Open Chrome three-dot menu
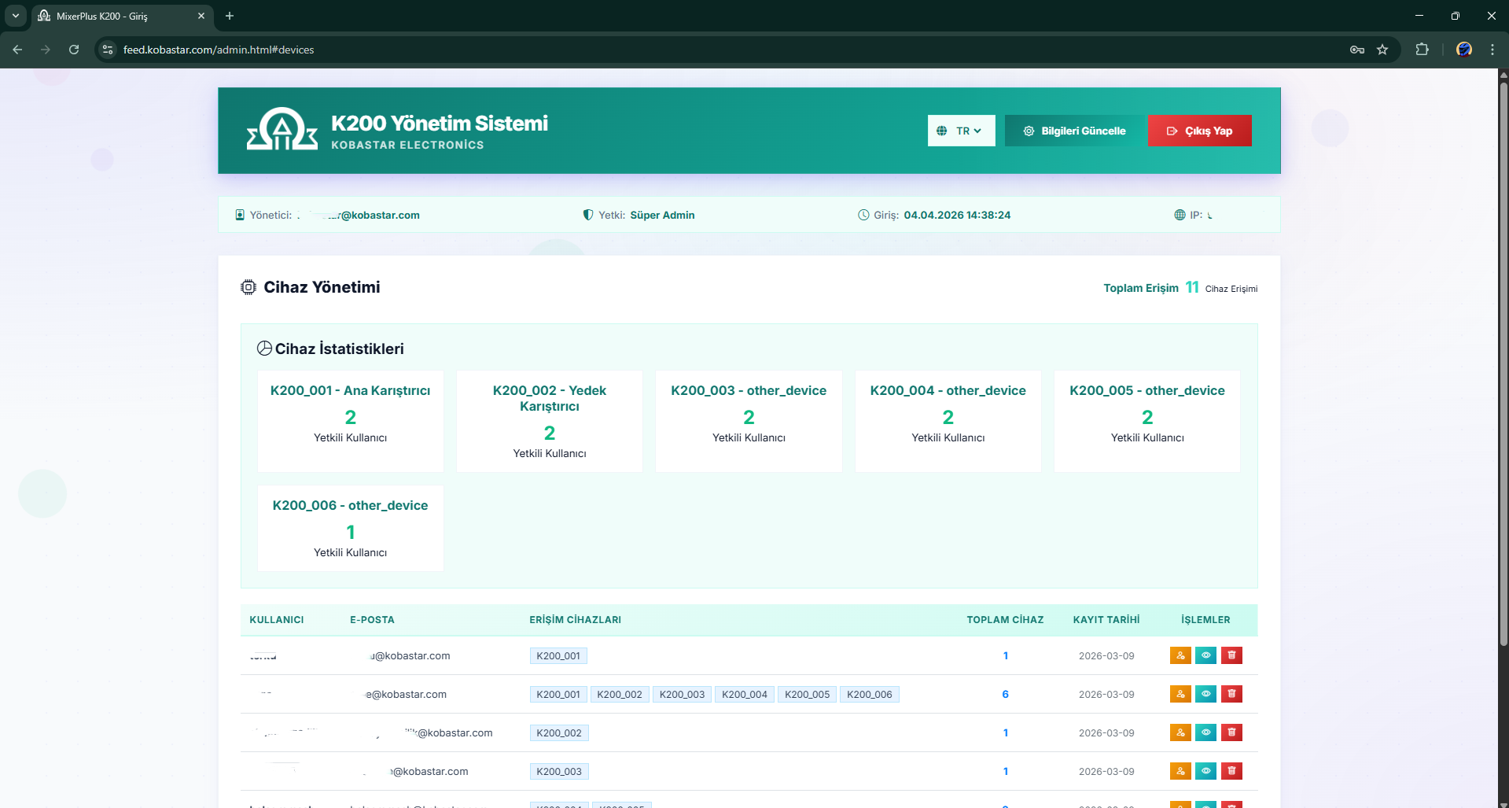Image resolution: width=1509 pixels, height=808 pixels. 1492,50
